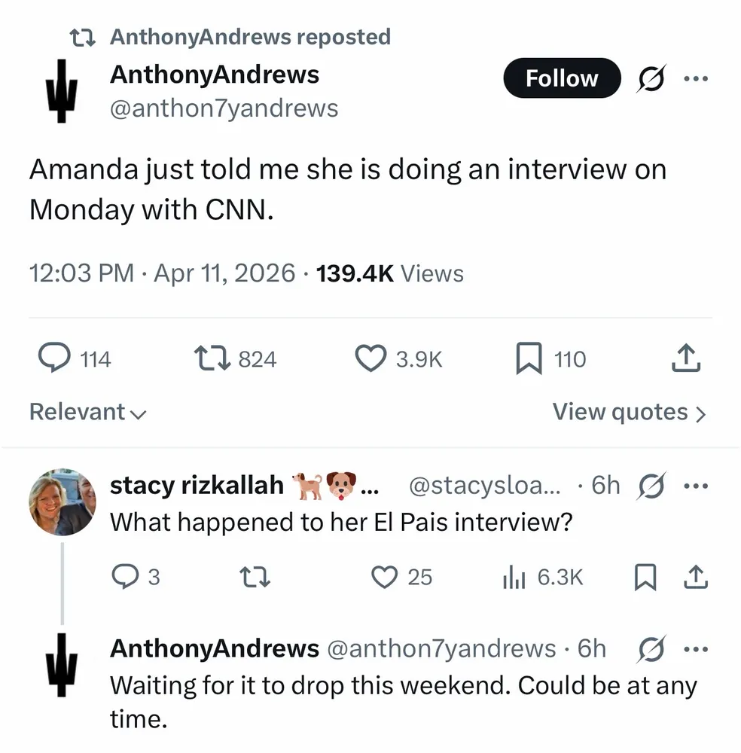Share stacy rizkallah's reply

click(x=695, y=577)
